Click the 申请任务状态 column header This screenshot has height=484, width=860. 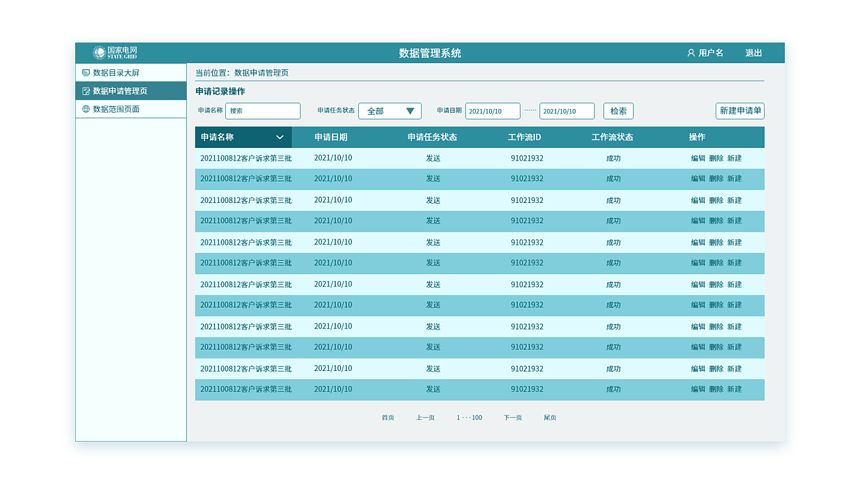432,137
